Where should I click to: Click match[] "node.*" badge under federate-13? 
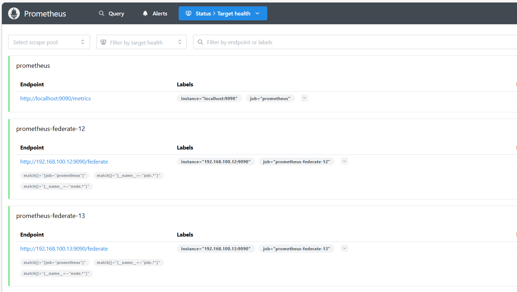pyautogui.click(x=56, y=273)
